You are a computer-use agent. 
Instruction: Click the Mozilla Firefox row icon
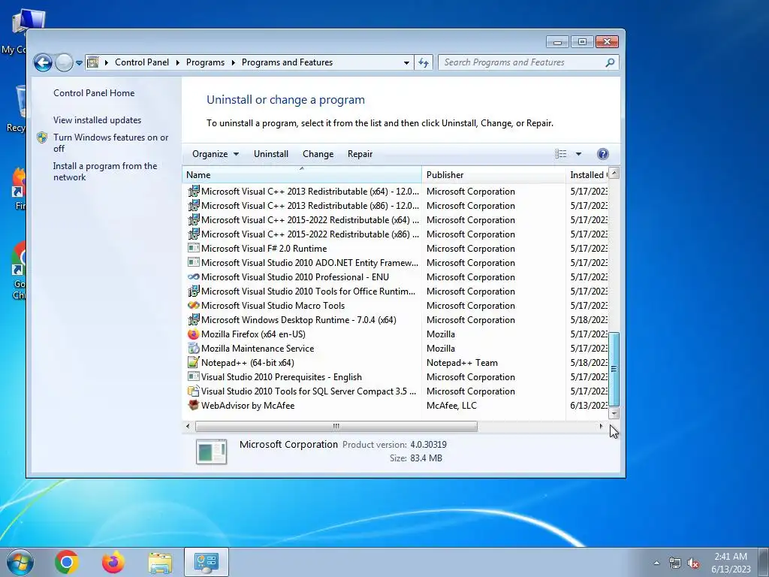(194, 334)
